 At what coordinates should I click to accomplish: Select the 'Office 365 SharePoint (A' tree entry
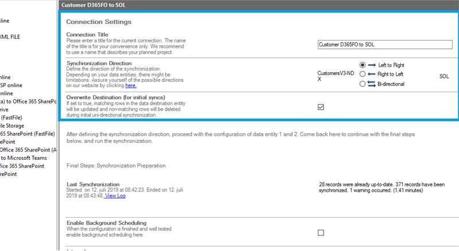[x=29, y=150]
